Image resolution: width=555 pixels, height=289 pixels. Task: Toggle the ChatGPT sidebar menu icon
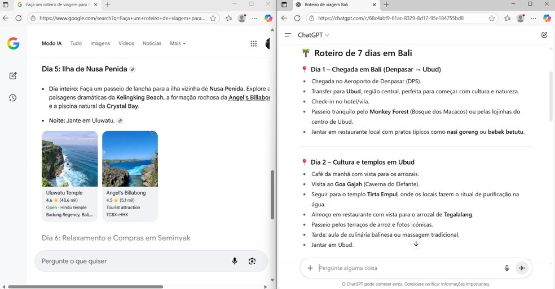[288, 35]
